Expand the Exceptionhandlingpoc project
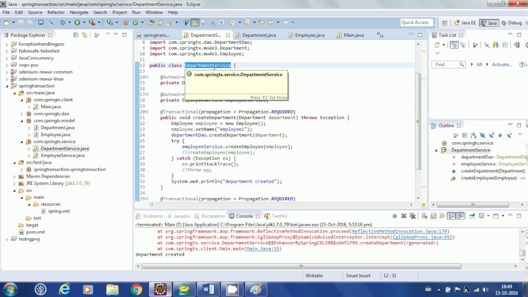The width and height of the screenshot is (528, 297). [x=7, y=44]
